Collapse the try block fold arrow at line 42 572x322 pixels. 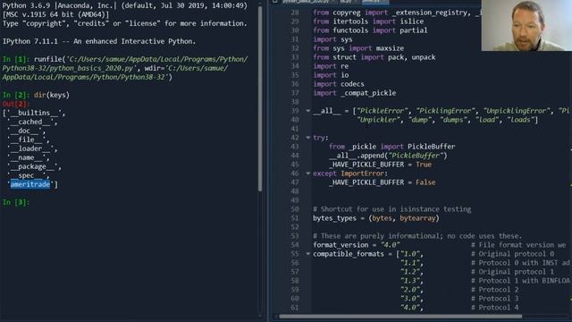point(307,138)
